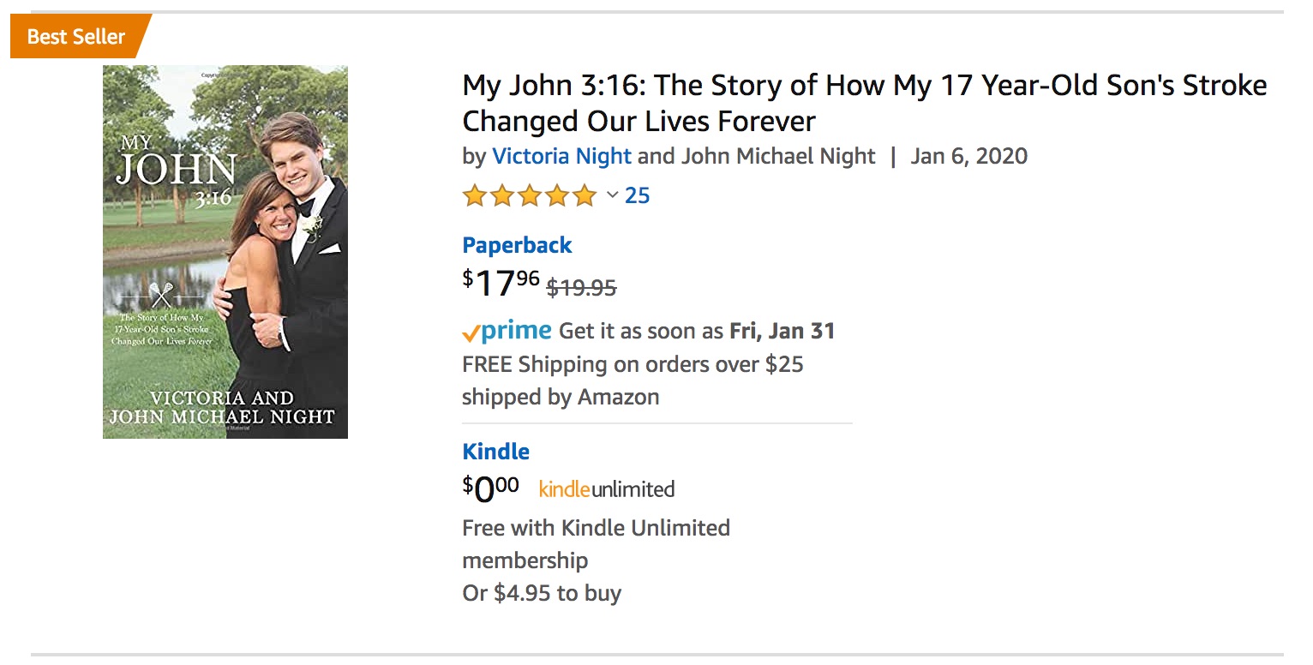Image resolution: width=1313 pixels, height=665 pixels.
Task: Open the My John 3:16 book cover image
Action: [225, 252]
